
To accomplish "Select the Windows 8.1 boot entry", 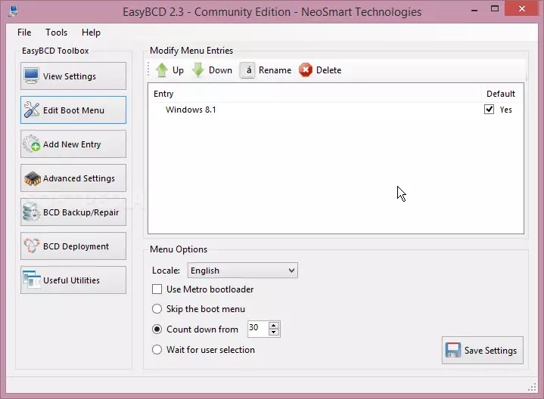I will point(191,110).
